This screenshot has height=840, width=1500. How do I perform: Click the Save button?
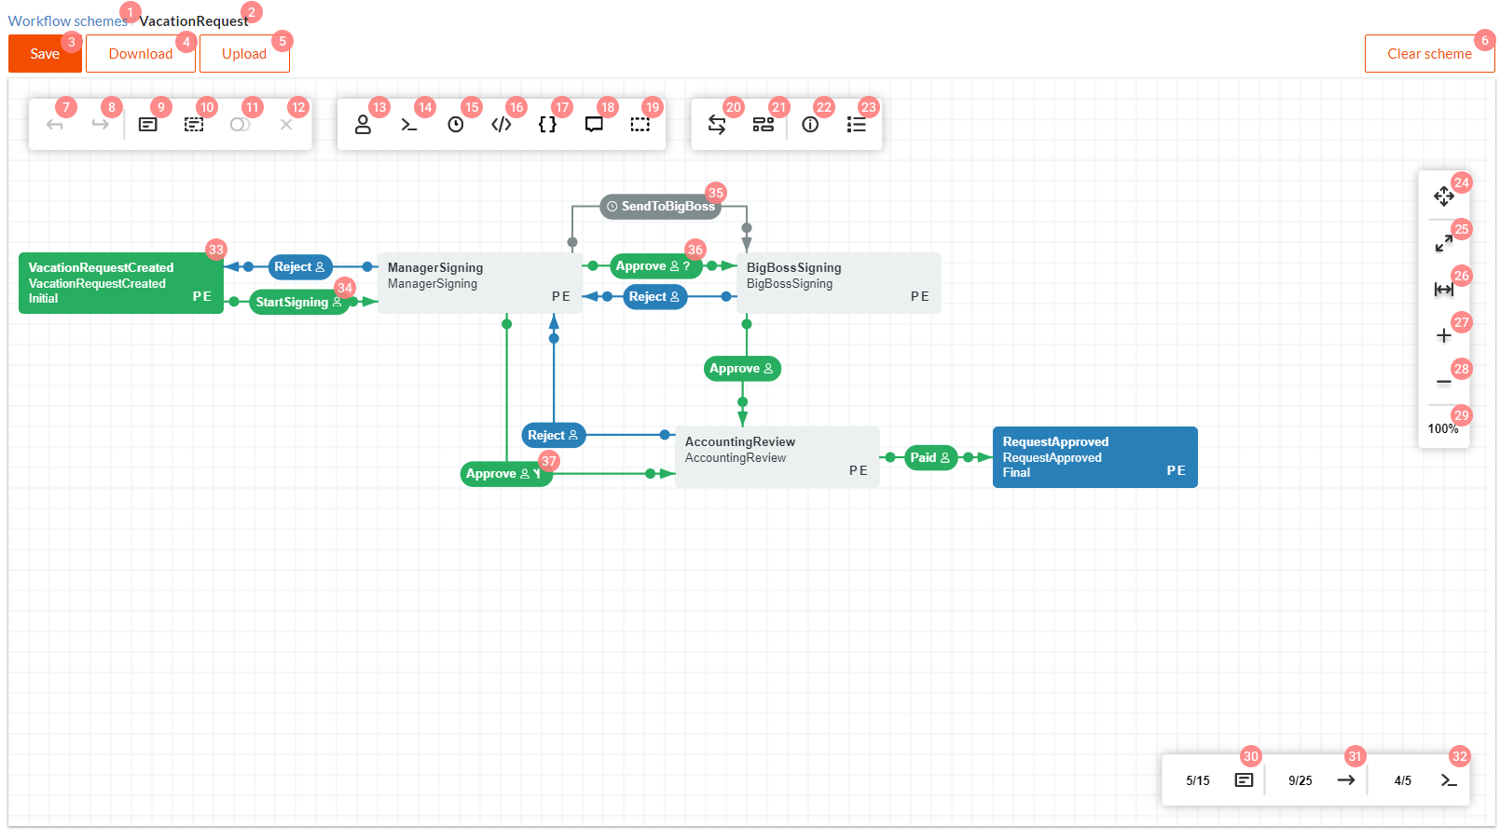[45, 54]
